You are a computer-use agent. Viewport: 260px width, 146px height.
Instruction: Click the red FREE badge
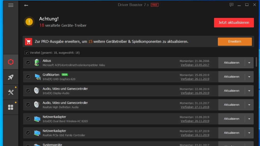(x=155, y=5)
